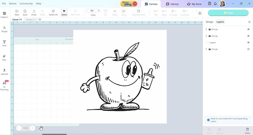Screen dimensions: 253x135
Task: Expand the first Group in Layers panel
Action: click(206, 29)
